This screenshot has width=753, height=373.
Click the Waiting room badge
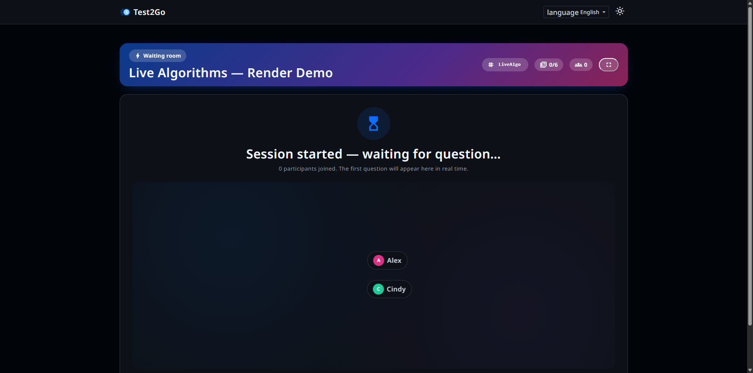click(158, 56)
